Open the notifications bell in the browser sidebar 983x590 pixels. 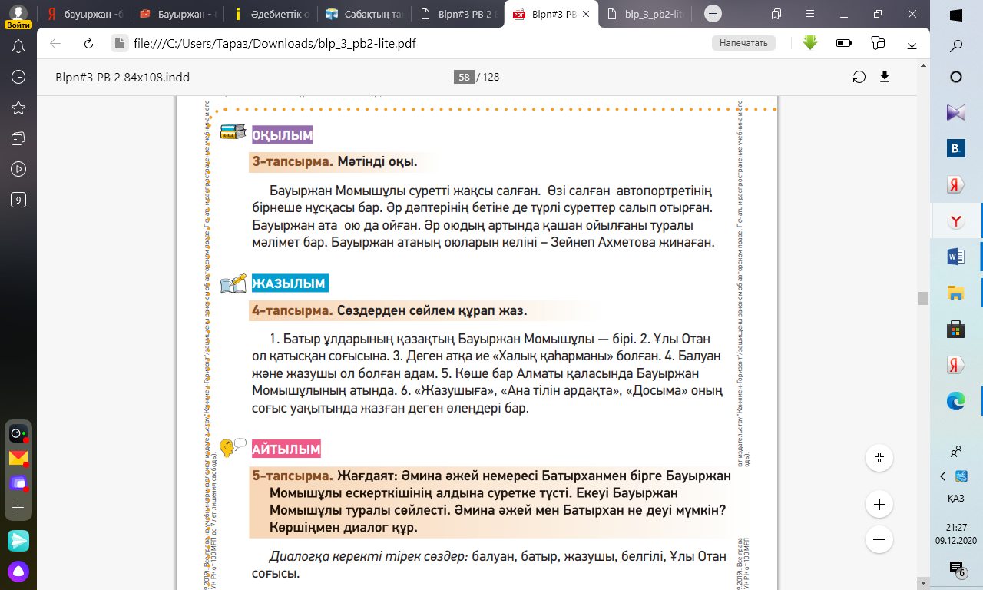(x=18, y=46)
